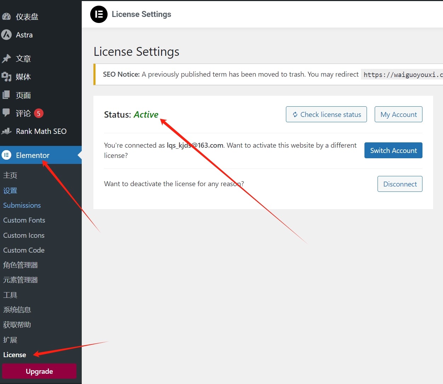The image size is (443, 384).
Task: Click the Disconnect button
Action: tap(400, 184)
